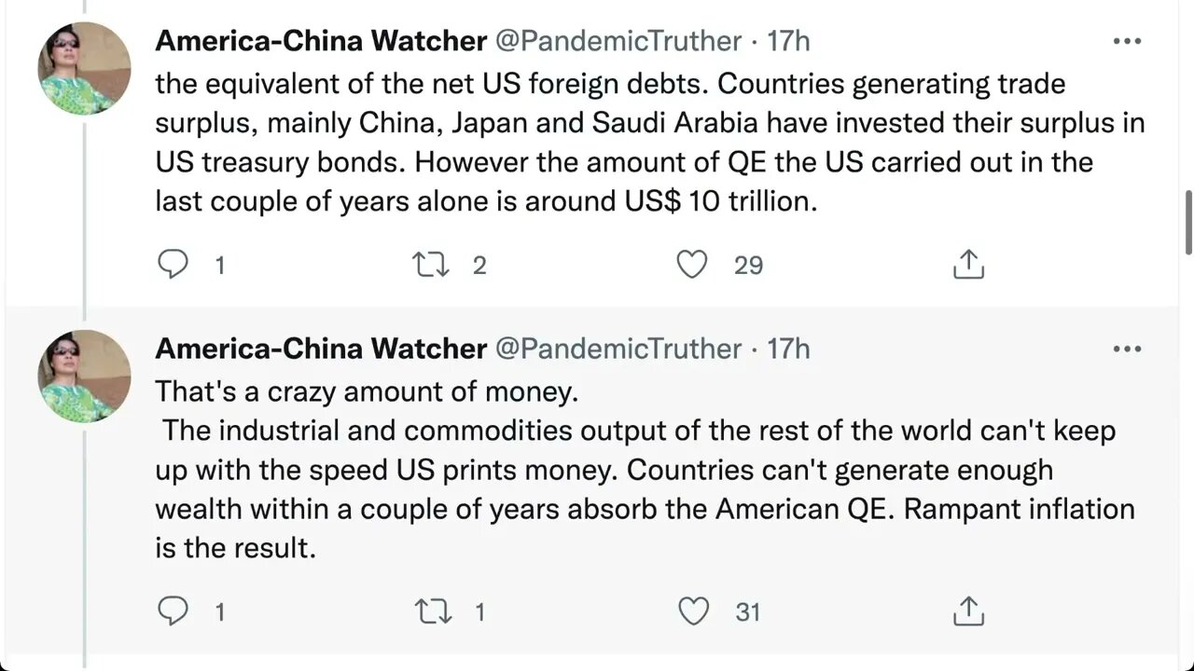Like the tweet with 31 likes
The image size is (1194, 671).
[691, 611]
